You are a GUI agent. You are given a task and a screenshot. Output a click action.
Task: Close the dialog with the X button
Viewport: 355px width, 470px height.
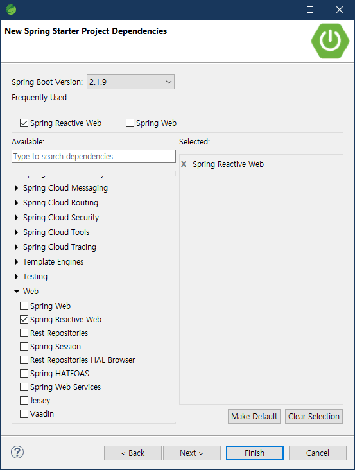click(x=340, y=10)
